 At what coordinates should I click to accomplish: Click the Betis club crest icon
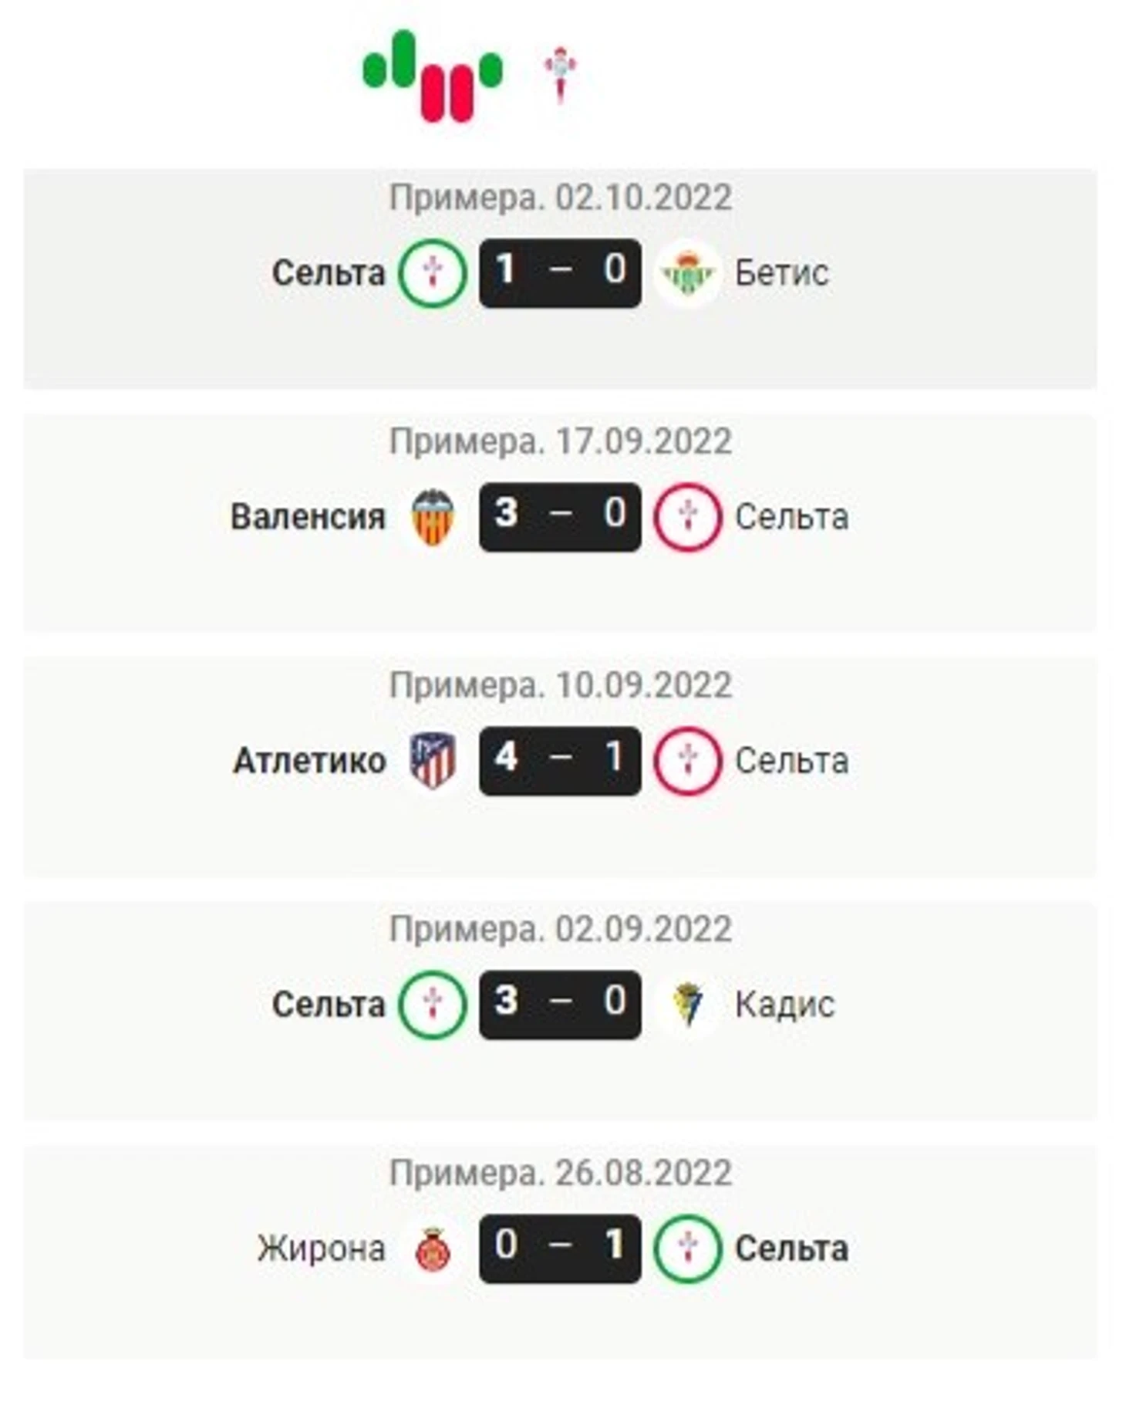point(687,274)
